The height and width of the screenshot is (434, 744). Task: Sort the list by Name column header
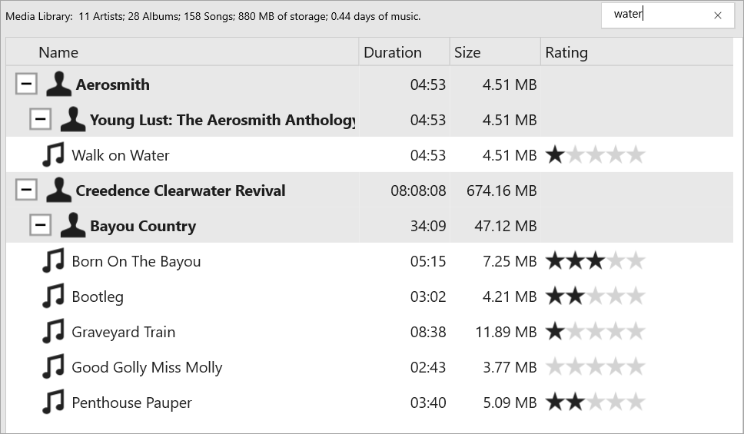(x=183, y=52)
